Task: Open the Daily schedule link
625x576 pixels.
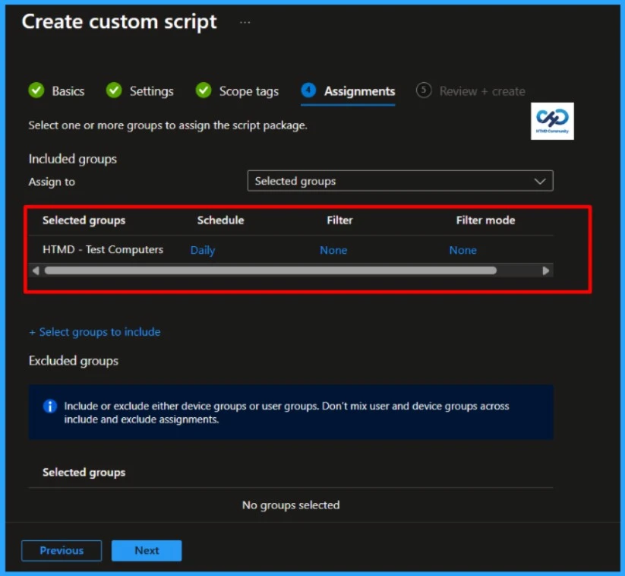Action: click(203, 250)
